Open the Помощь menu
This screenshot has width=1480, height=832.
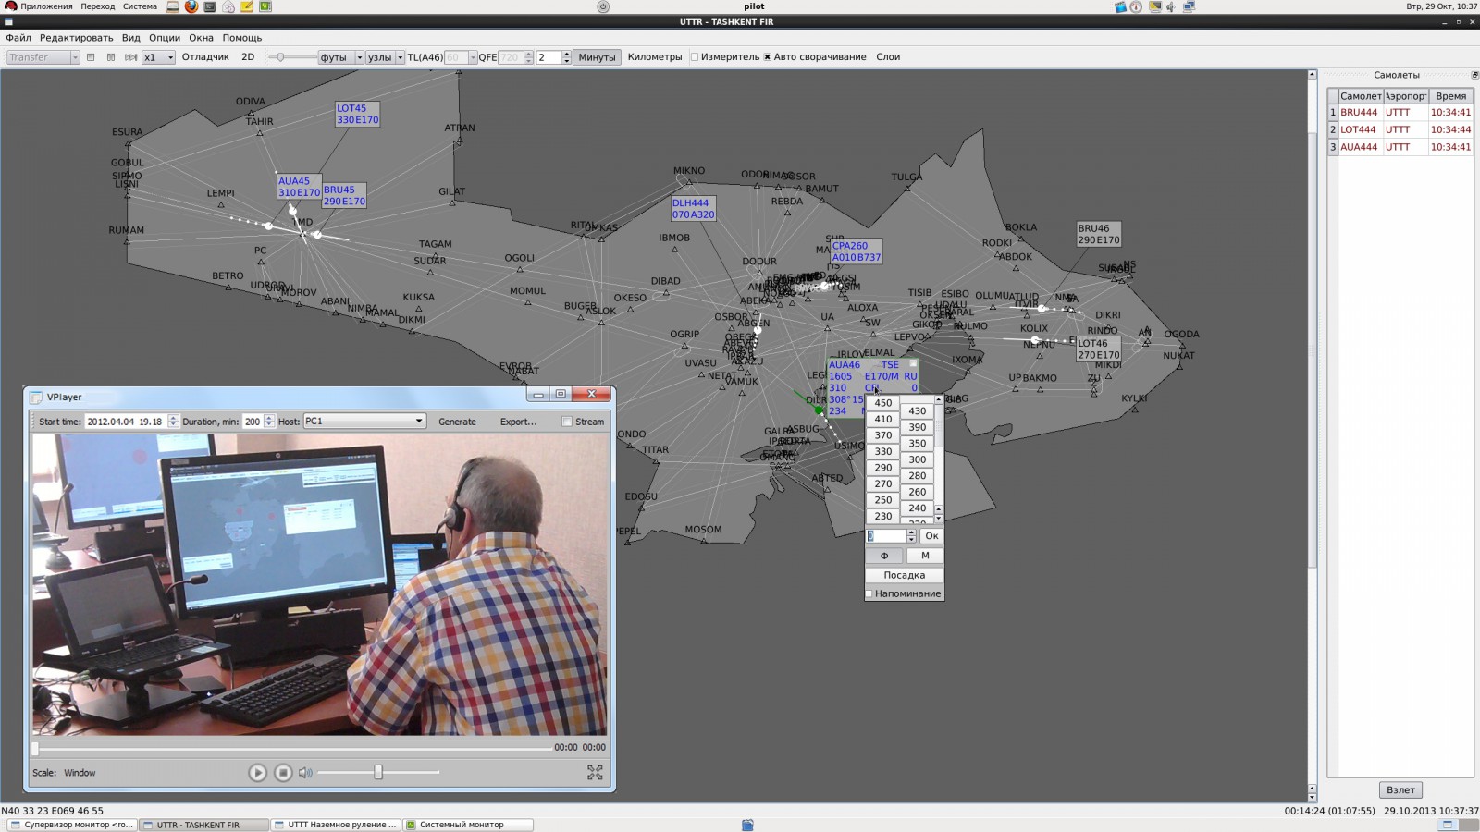[242, 38]
